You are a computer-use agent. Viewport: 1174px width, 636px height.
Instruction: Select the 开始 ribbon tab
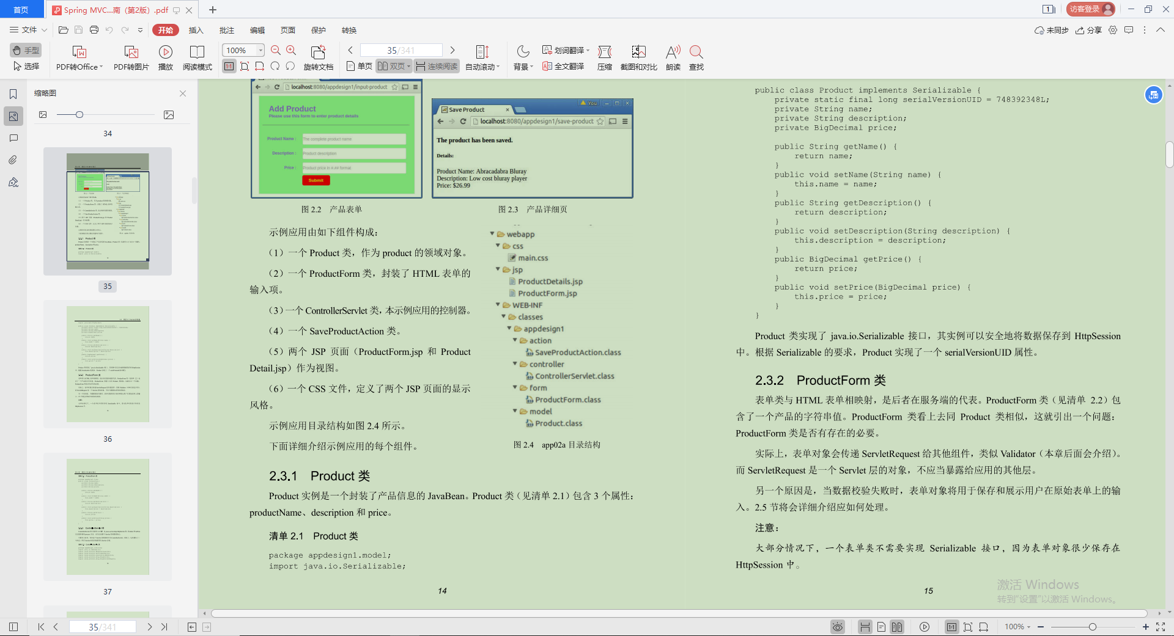point(166,30)
